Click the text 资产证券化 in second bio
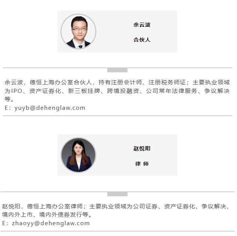Screen dimensions: 237x236 pyautogui.click(x=180, y=206)
